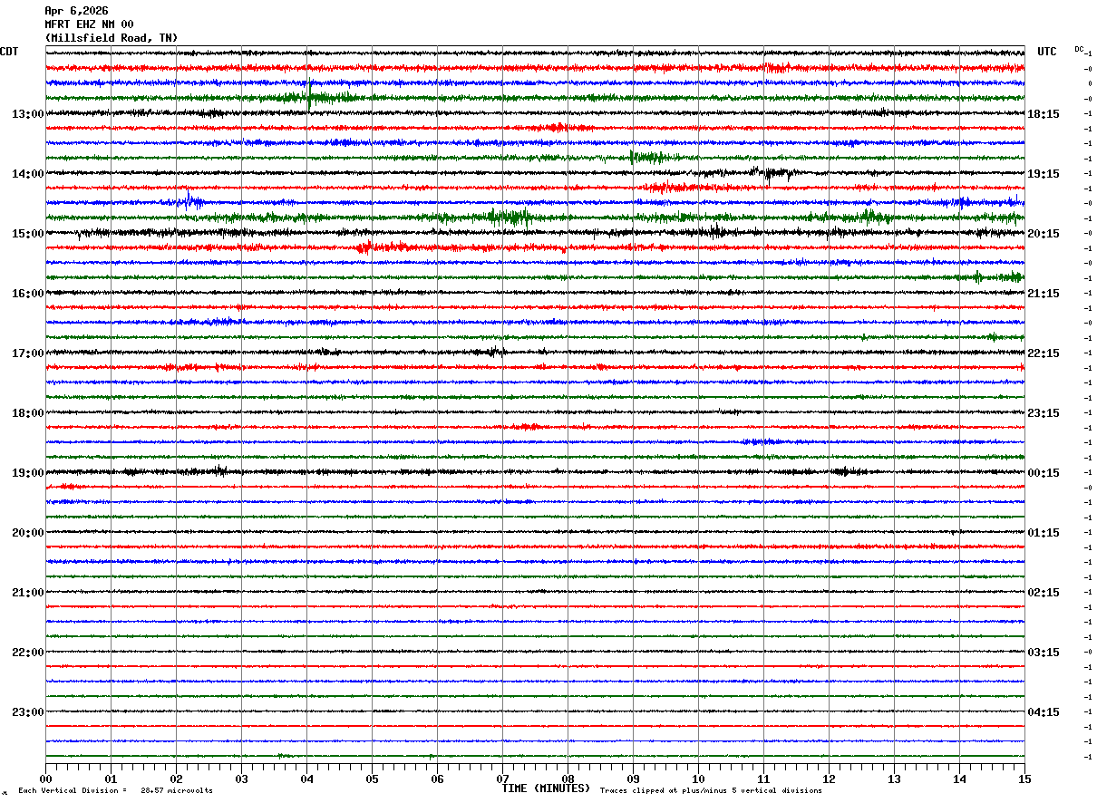Click the 19:15 UTC time label

1044,173
